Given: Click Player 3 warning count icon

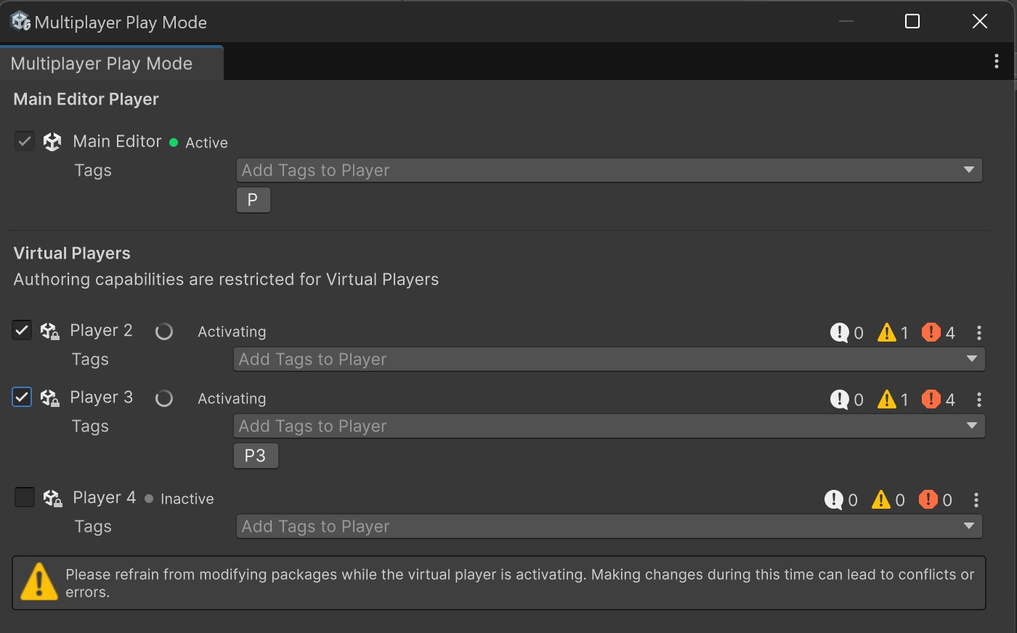Looking at the screenshot, I should [886, 399].
